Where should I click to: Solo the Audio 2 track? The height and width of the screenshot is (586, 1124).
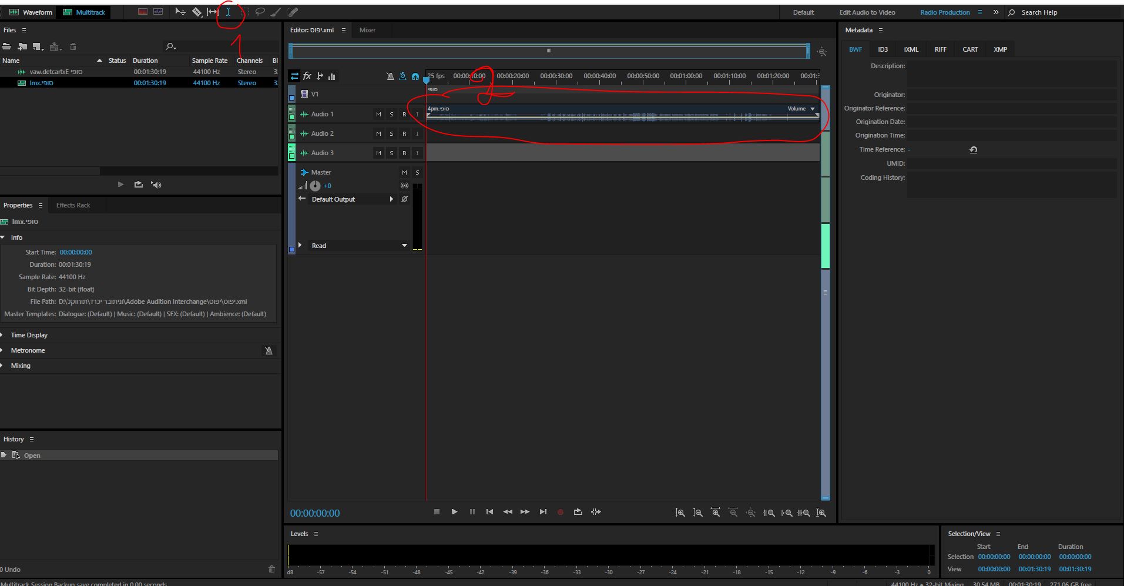[391, 134]
